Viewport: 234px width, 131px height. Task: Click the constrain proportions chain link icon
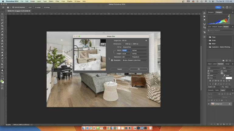(x=114, y=52)
